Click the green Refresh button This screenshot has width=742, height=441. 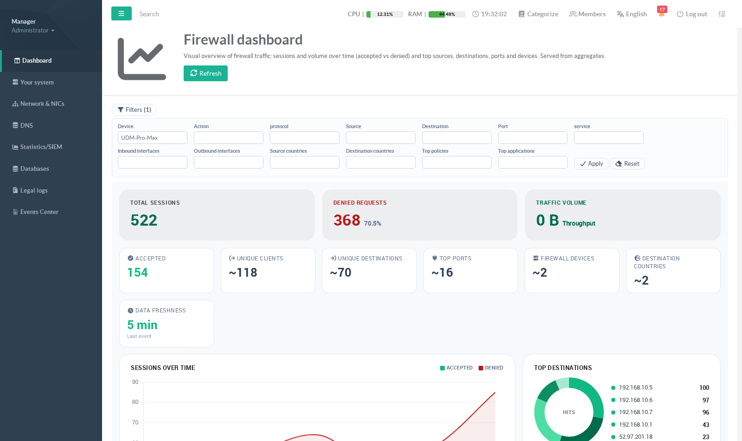click(205, 73)
